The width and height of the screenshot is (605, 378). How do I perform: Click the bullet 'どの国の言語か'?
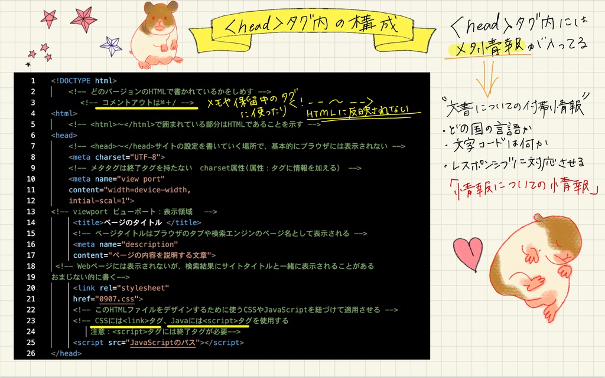tap(489, 129)
